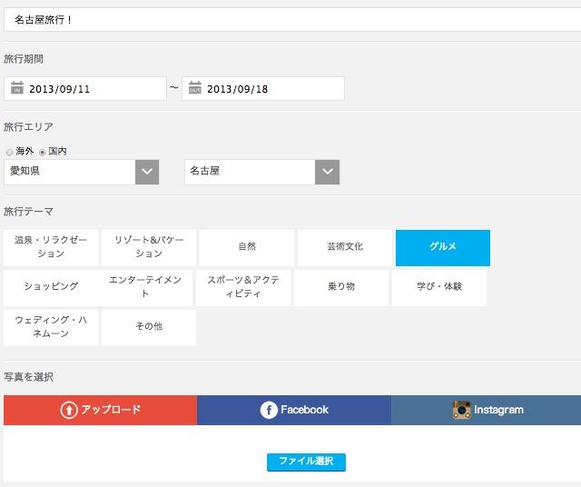Click the end date calendar icon

(x=194, y=89)
